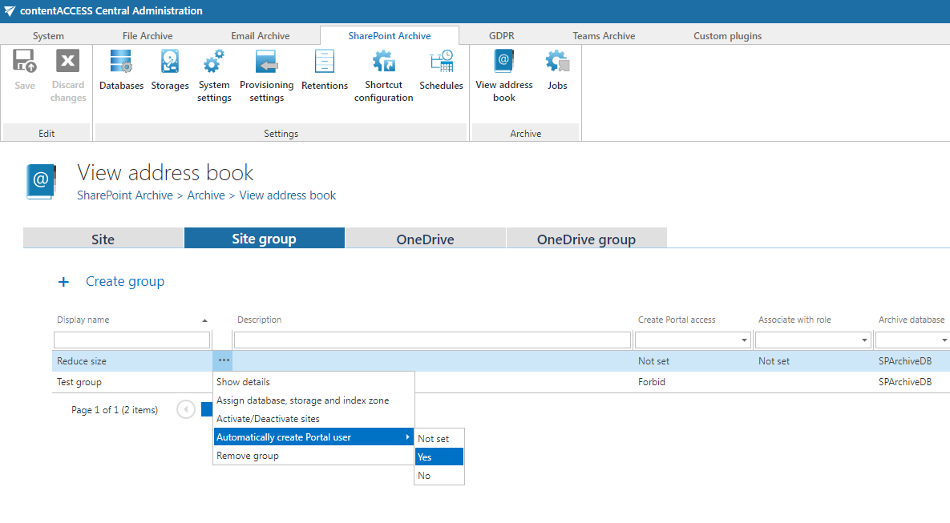Expand the Associate with role filter dropdown
This screenshot has width=950, height=523.
pyautogui.click(x=865, y=339)
